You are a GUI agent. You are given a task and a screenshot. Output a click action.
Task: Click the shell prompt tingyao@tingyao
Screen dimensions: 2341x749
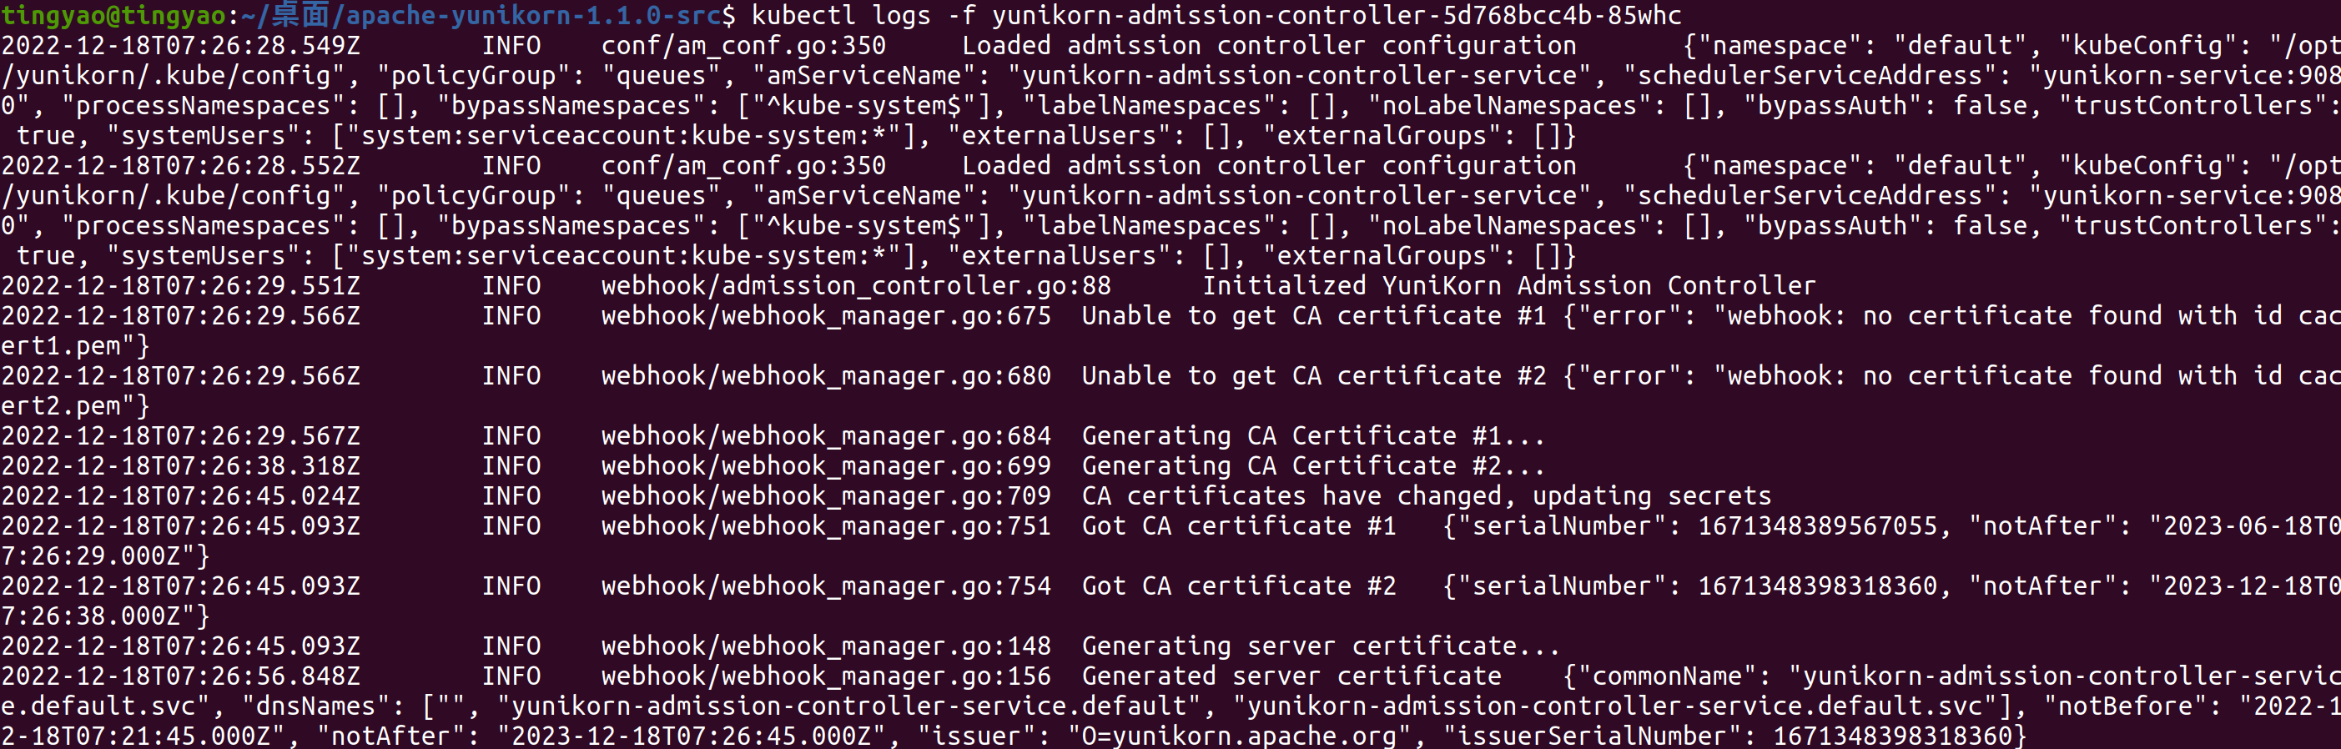pyautogui.click(x=113, y=14)
